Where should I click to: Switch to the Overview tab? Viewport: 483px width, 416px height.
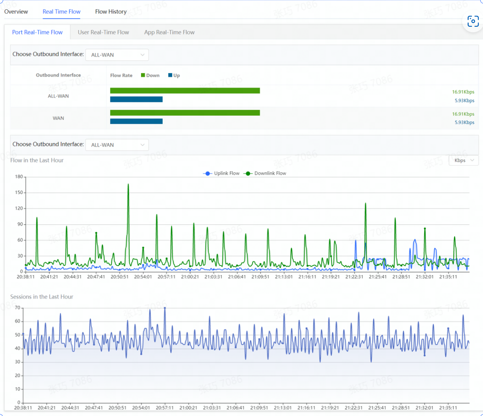click(16, 11)
